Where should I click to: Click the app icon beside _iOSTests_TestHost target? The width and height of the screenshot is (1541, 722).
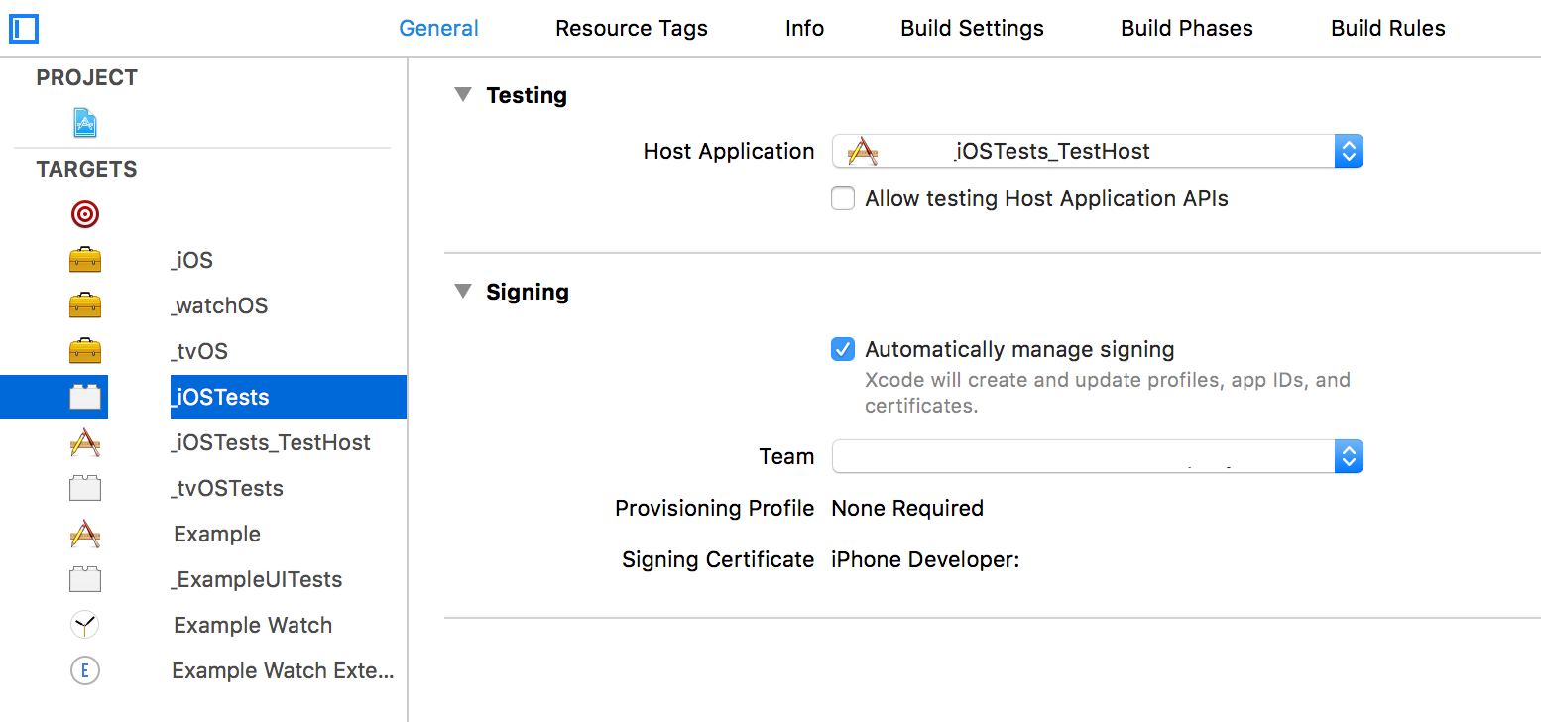[85, 442]
